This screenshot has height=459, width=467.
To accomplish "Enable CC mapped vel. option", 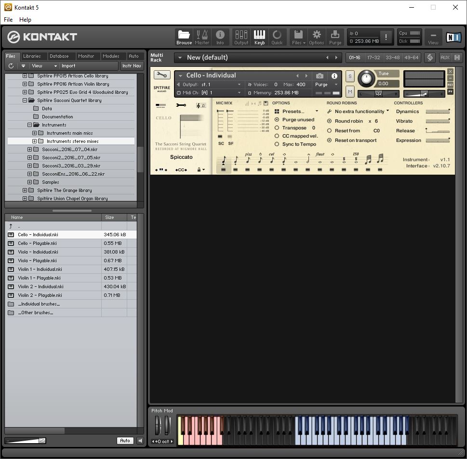I will [277, 136].
